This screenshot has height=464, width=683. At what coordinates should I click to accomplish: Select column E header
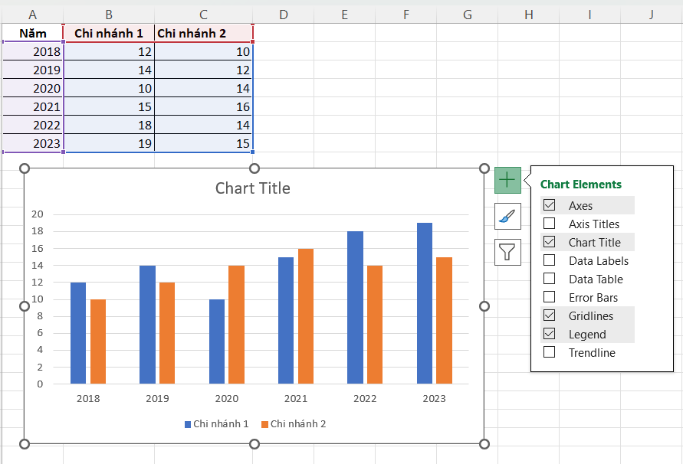point(344,15)
